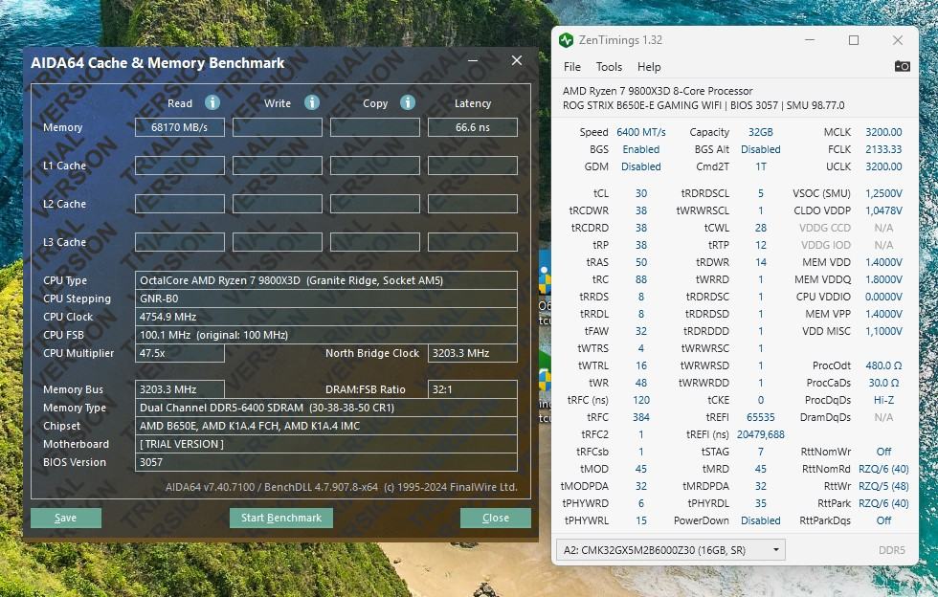This screenshot has height=597, width=938.
Task: Click the Save button in AIDA64
Action: (66, 518)
